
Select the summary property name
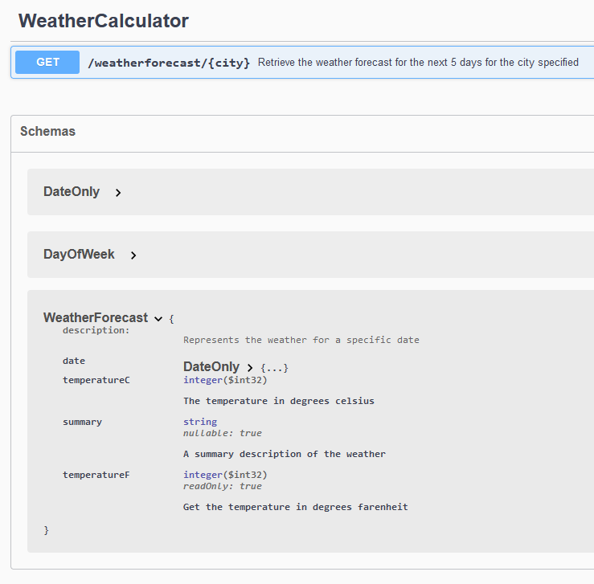point(82,422)
